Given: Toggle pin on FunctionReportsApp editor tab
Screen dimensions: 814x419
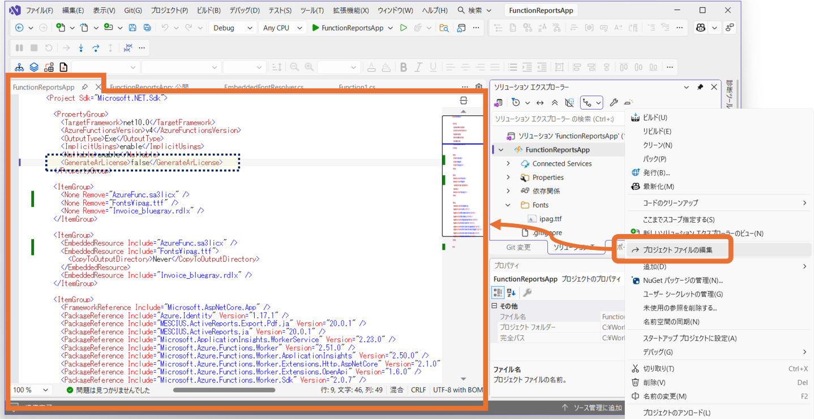Looking at the screenshot, I should (84, 87).
